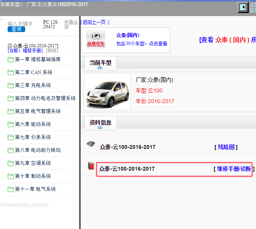Click the folder icon for 第五章 电气管理系统
The image size is (256, 229).
[x=11, y=111]
